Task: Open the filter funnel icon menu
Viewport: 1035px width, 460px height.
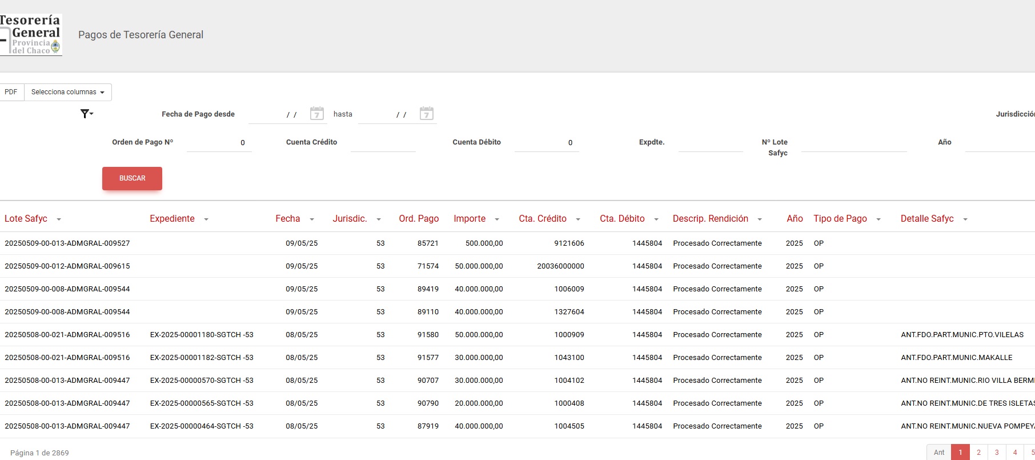Action: [86, 114]
